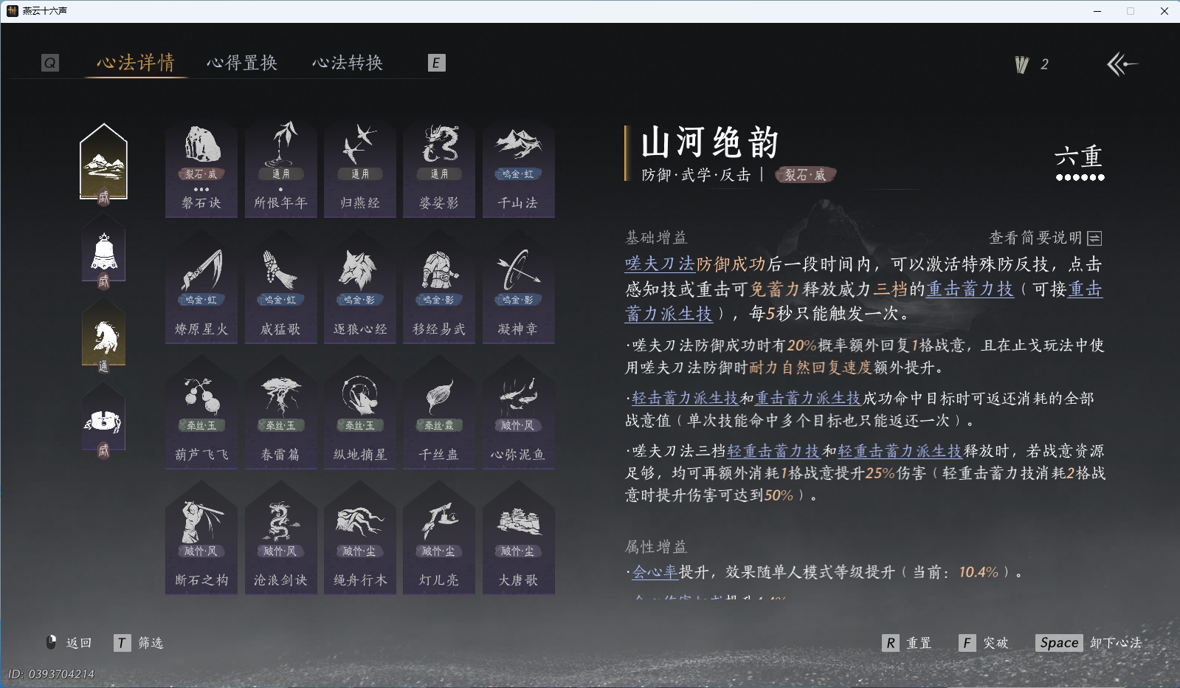Screen dimensions: 1180x688
Task: Click the 六重 level indicator
Action: [x=1079, y=162]
